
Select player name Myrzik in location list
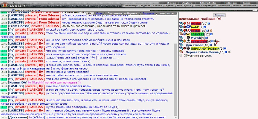(196, 38)
